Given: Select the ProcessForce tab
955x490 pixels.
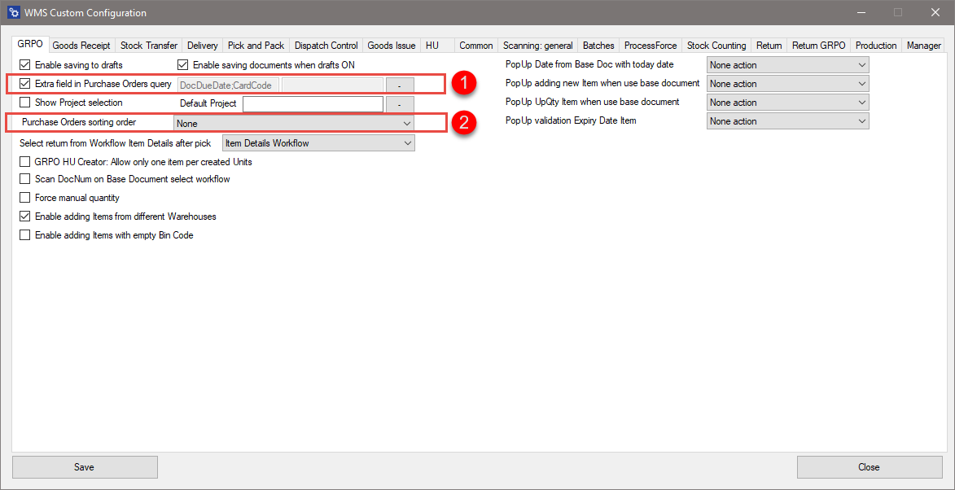Looking at the screenshot, I should (651, 46).
